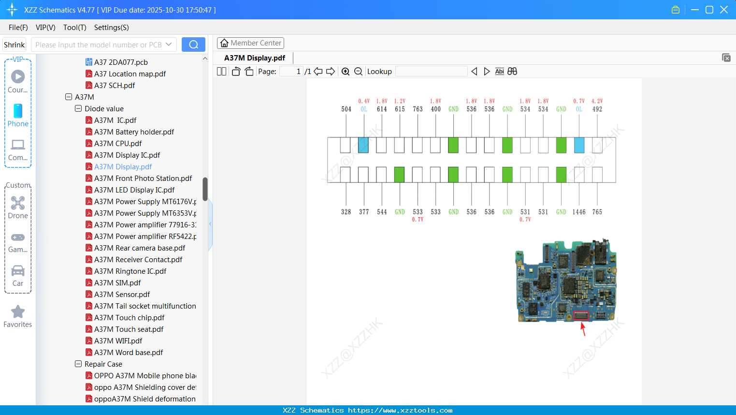Viewport: 736px width, 415px height.
Task: Rotate the PDF page counterclockwise
Action: point(236,71)
